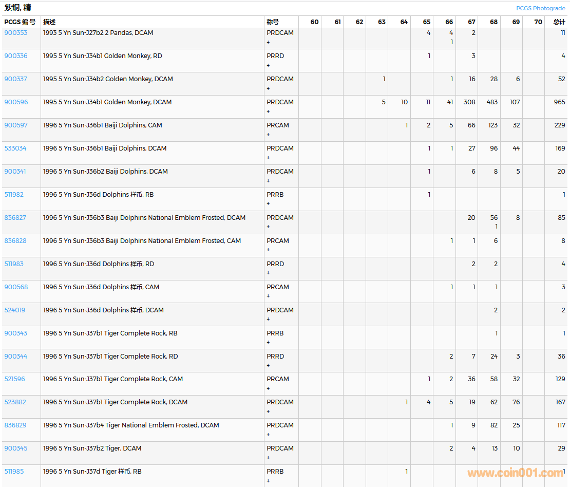Open PCGS number 900353 link
570x487 pixels.
click(x=16, y=33)
